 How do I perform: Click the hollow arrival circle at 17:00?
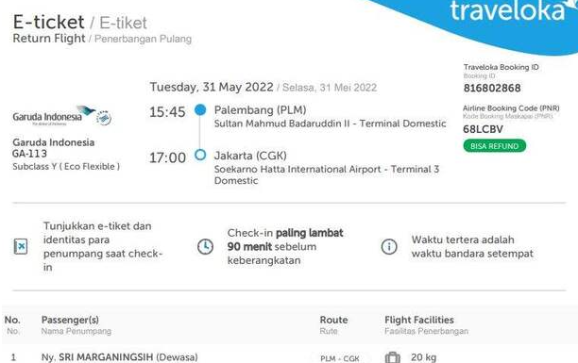click(x=200, y=155)
